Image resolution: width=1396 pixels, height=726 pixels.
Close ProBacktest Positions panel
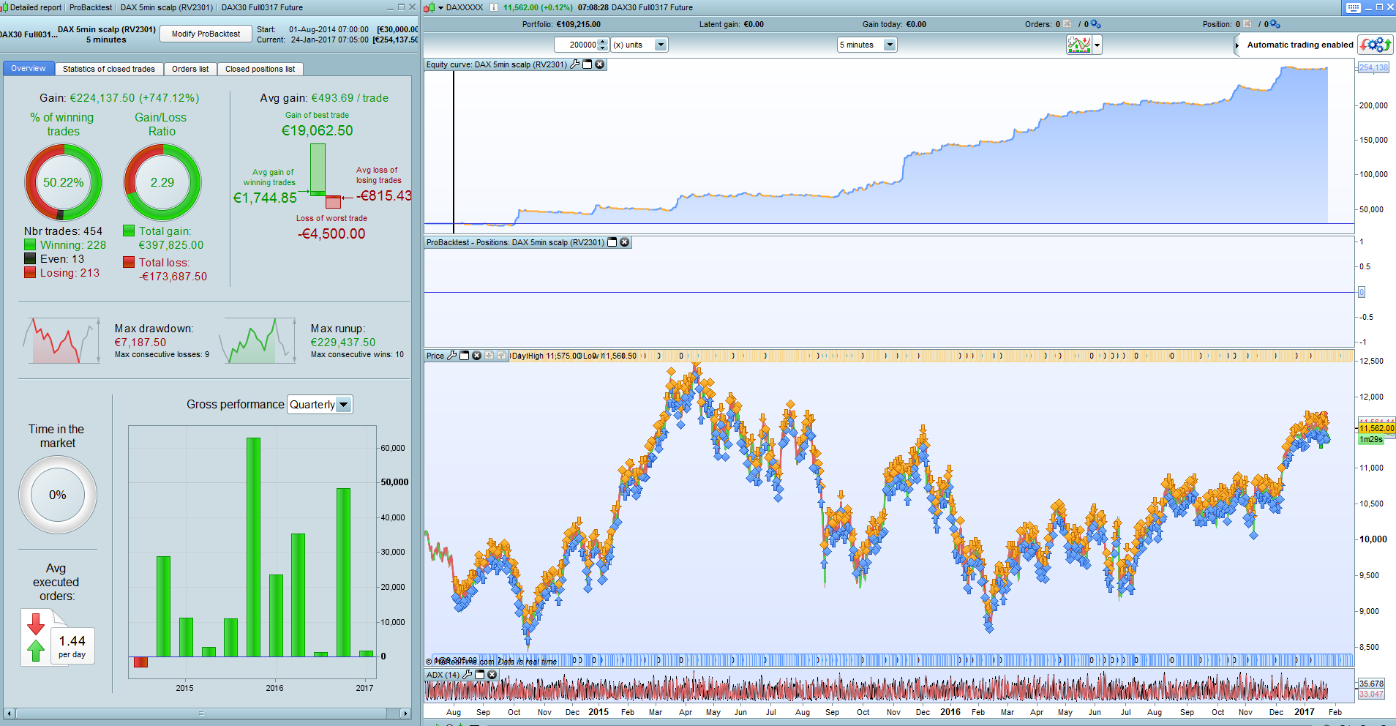625,242
